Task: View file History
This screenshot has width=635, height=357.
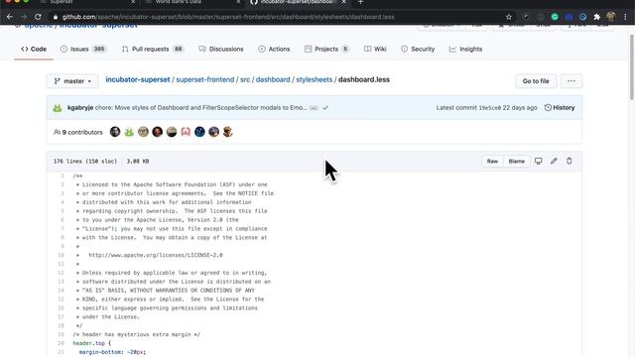Action: [560, 108]
